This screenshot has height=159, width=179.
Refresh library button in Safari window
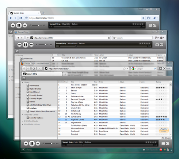(x=17, y=51)
